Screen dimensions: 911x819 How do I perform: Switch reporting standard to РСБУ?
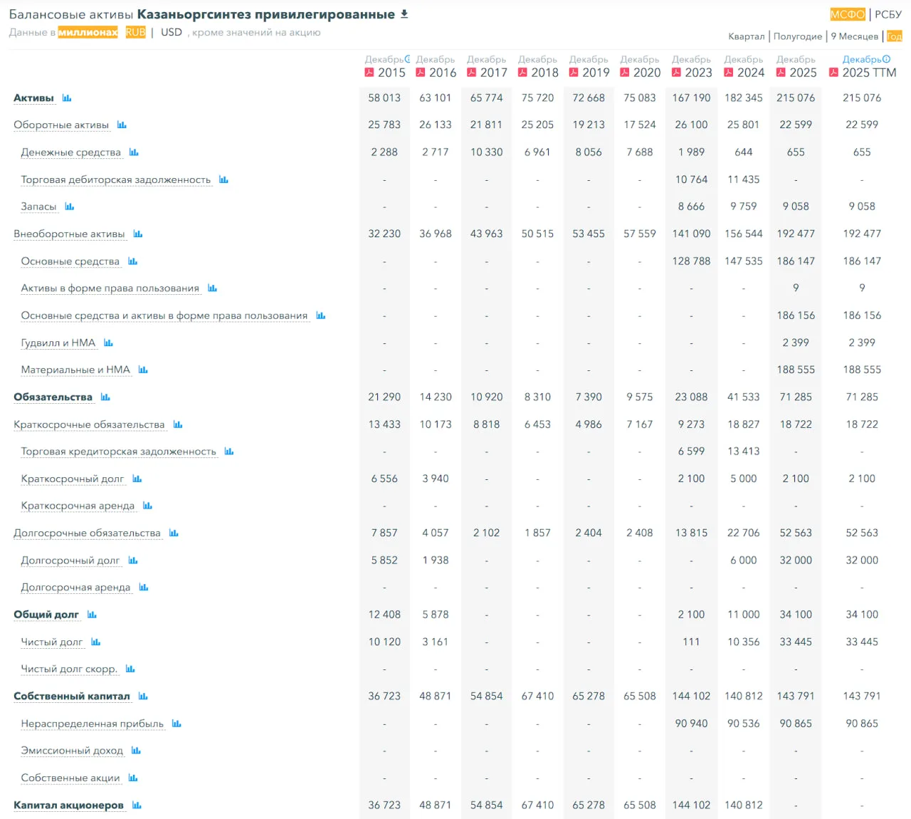(x=888, y=14)
